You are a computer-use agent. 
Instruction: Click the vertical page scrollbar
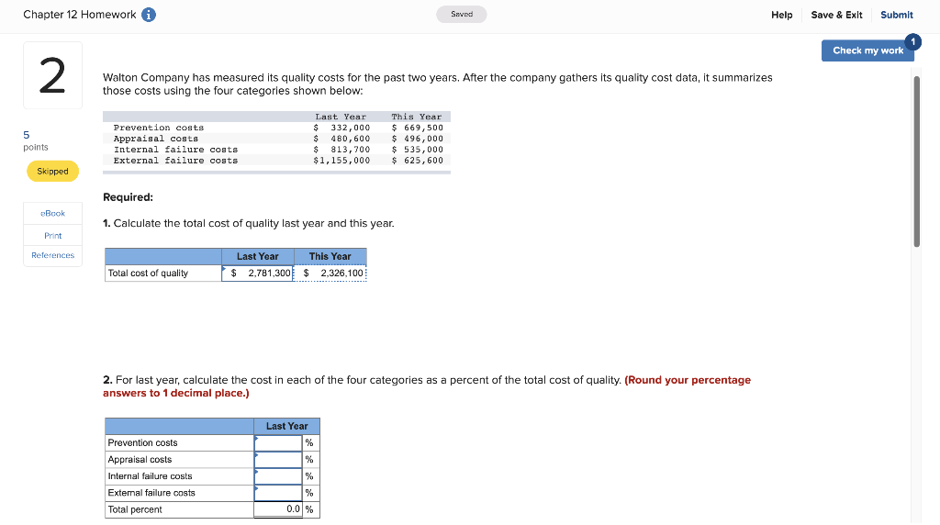tap(916, 162)
